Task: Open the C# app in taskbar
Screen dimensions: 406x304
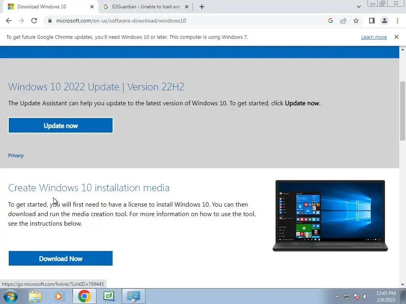Action: click(x=109, y=296)
